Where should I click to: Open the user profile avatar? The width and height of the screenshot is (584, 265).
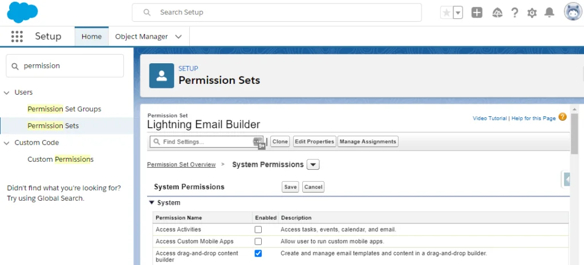point(573,12)
